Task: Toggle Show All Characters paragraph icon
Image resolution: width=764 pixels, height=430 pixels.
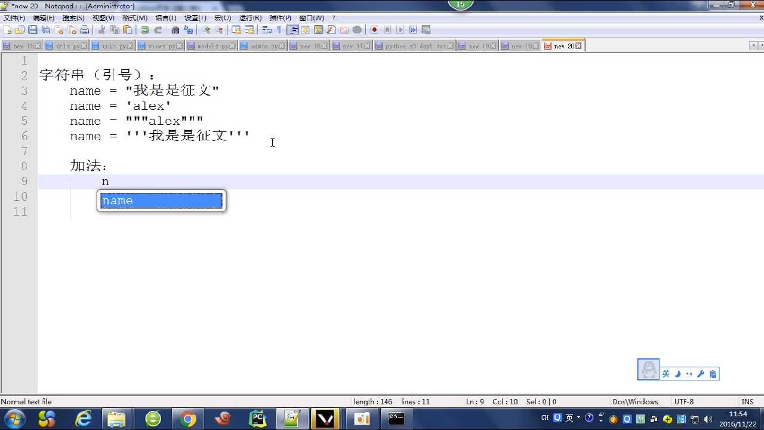Action: point(279,30)
